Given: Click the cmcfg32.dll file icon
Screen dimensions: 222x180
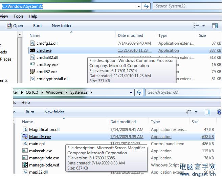Looking at the screenshot, I should tap(32, 43).
